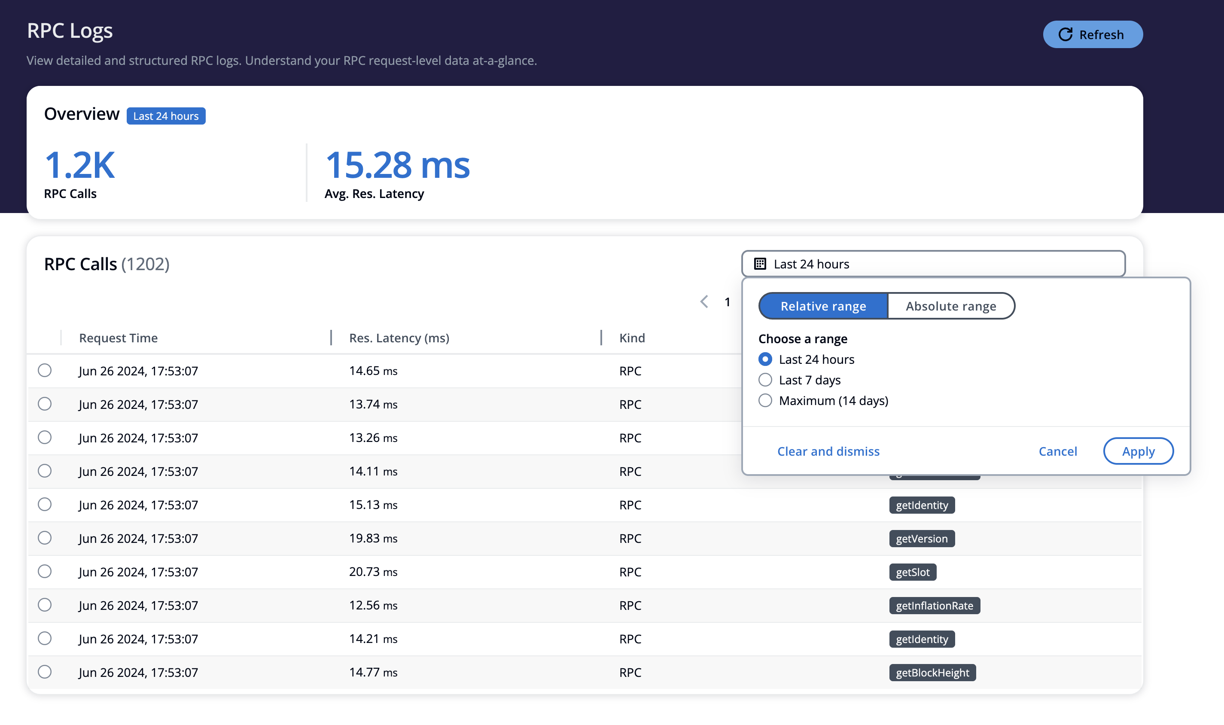This screenshot has height=725, width=1224.
Task: Click the 20.73 ms latency cell
Action: point(373,572)
